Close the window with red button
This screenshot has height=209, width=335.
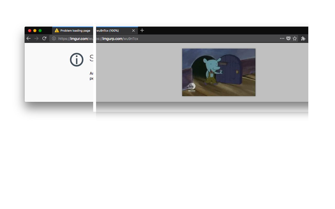coord(30,31)
